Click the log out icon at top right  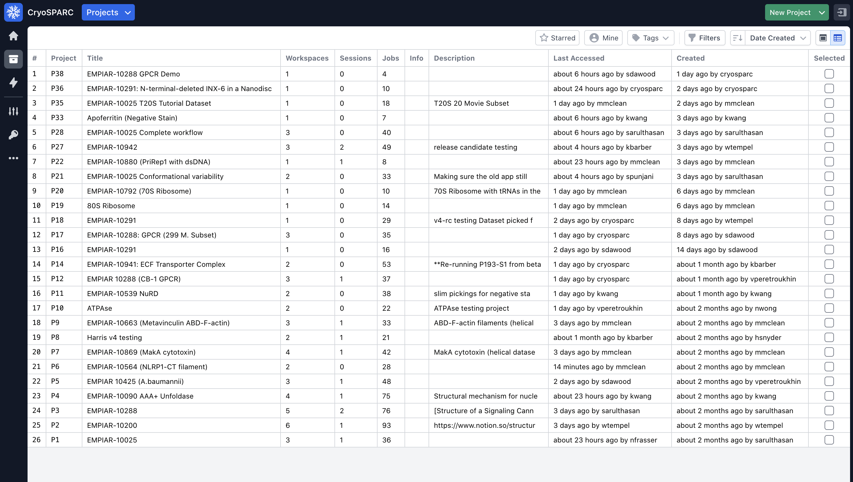(x=842, y=12)
